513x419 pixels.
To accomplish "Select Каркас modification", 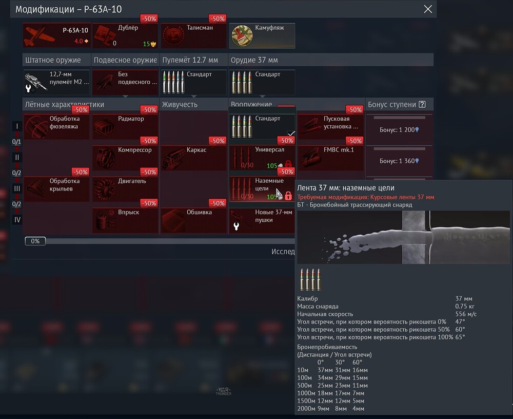I will click(x=194, y=158).
